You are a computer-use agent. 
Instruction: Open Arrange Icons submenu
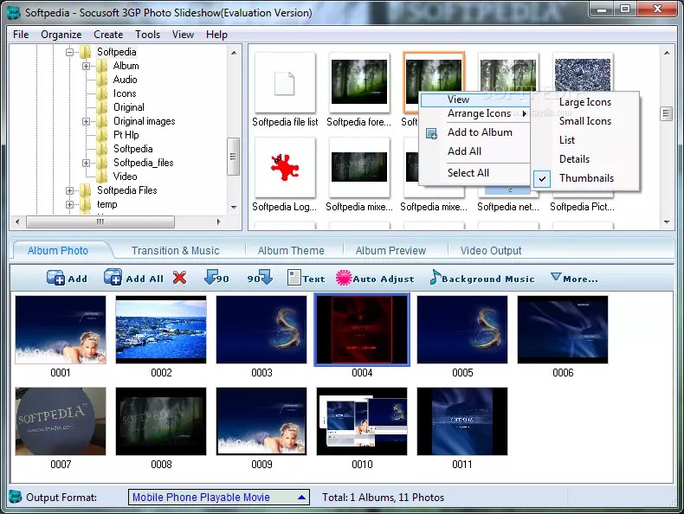pyautogui.click(x=474, y=113)
